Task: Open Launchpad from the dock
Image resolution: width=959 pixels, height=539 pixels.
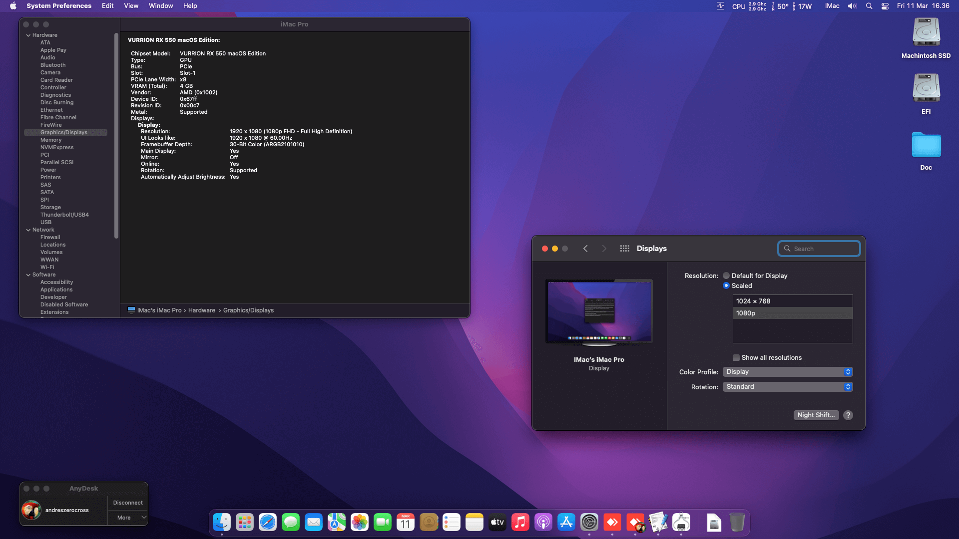Action: (x=245, y=523)
